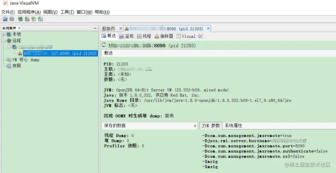This screenshot has height=173, width=336.
Task: Click the grayed-out Save icon in toolbar
Action: click(12, 19)
